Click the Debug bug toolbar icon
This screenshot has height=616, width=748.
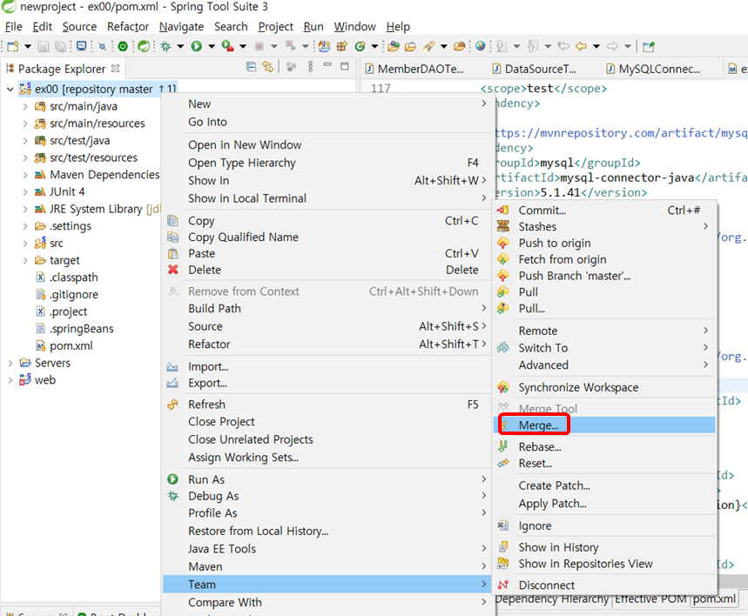165,46
